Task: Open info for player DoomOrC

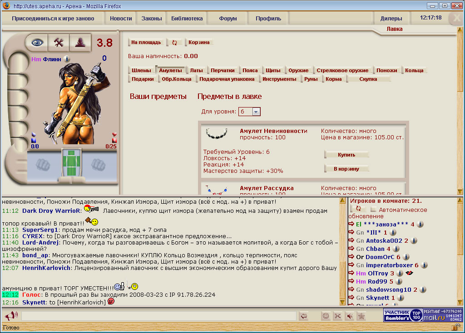Action: click(406, 257)
